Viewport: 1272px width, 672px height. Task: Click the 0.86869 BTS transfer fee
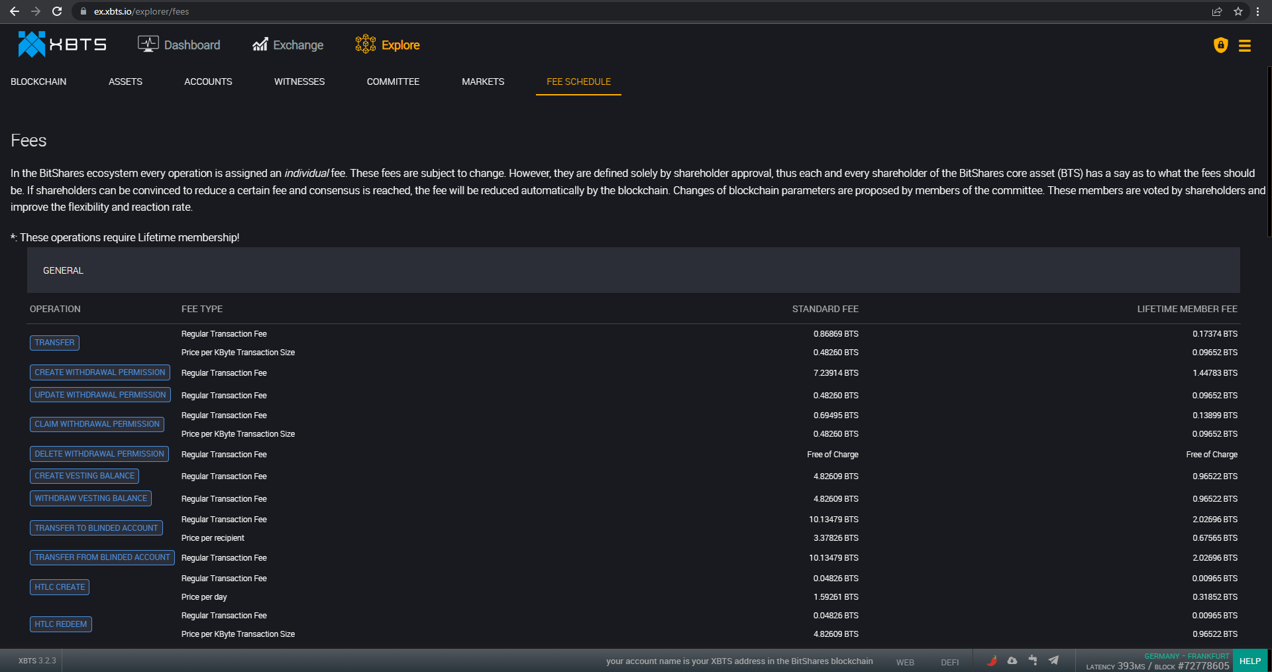836,334
